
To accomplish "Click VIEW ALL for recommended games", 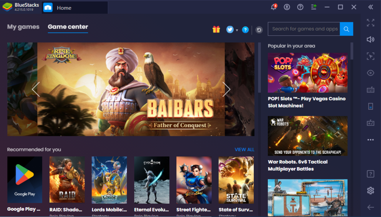I will click(x=244, y=149).
